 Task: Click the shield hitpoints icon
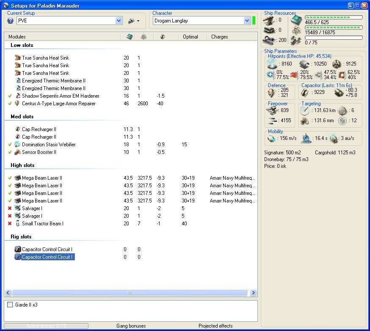(x=272, y=64)
